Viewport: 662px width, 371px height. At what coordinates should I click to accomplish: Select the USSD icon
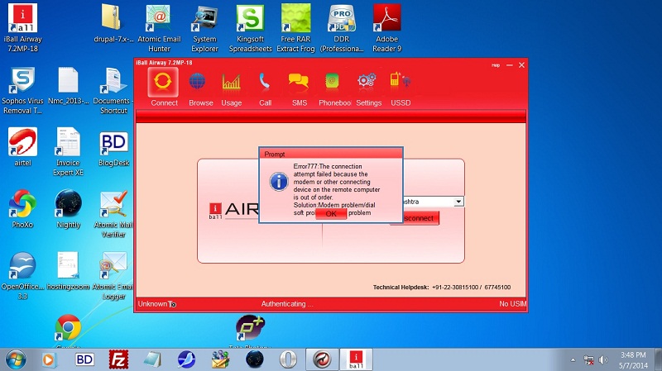(x=400, y=85)
